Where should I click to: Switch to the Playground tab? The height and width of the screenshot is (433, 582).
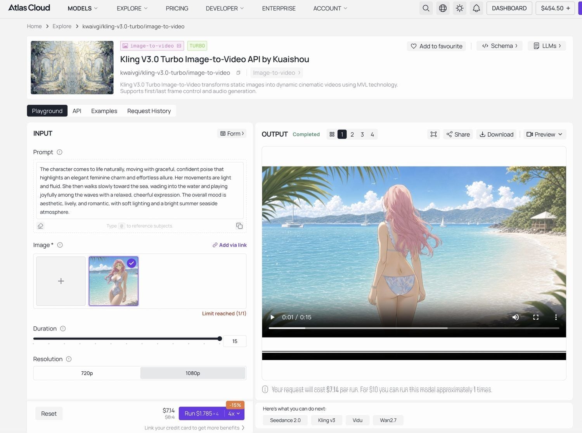click(47, 111)
